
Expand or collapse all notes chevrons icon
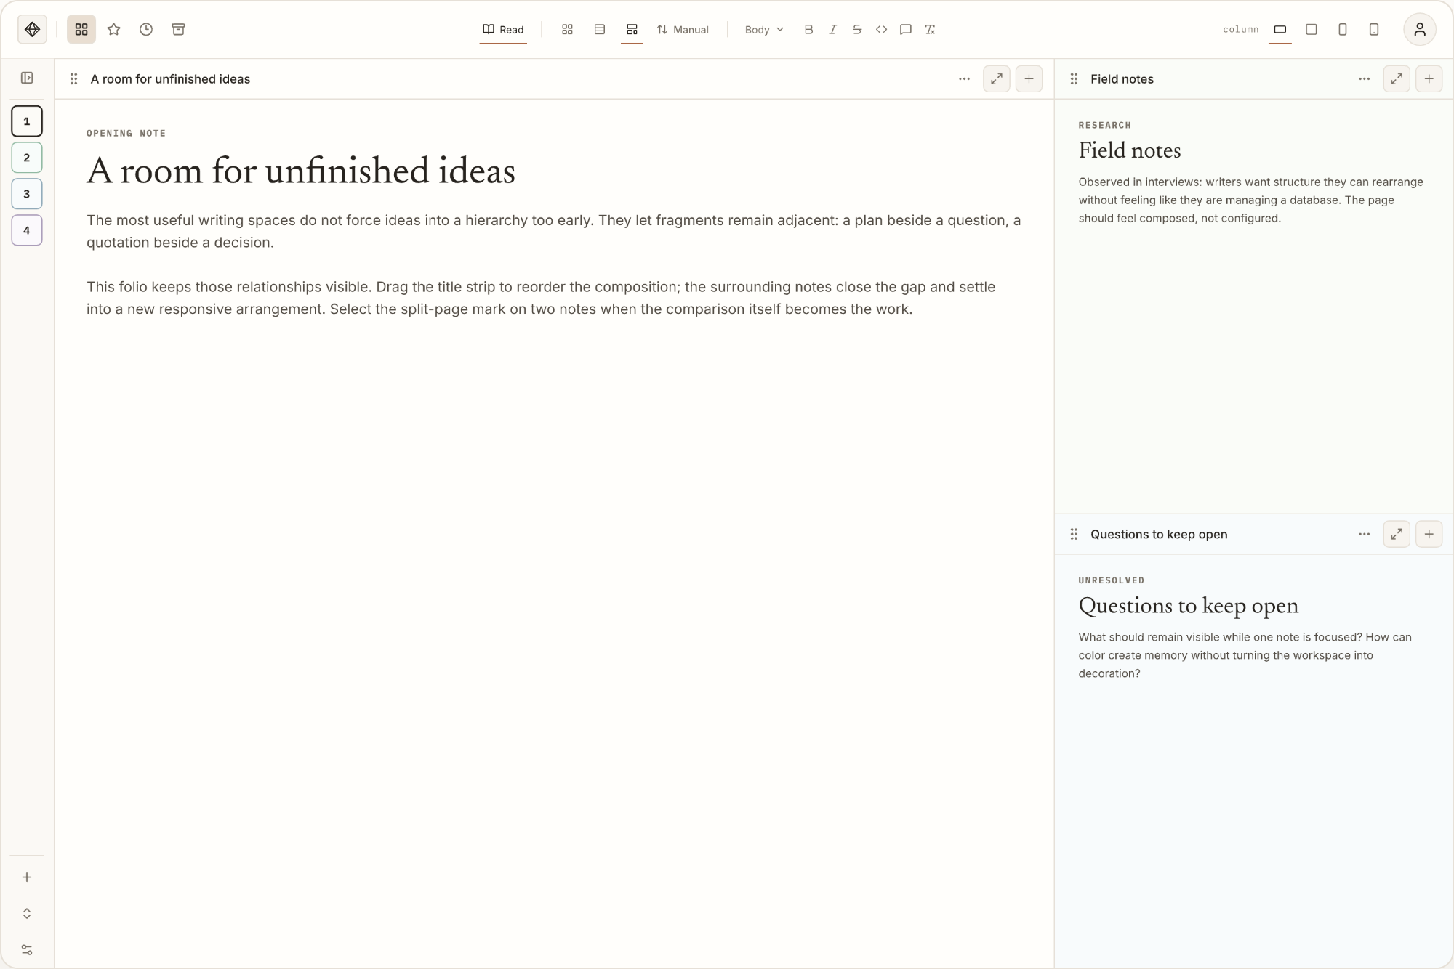pyautogui.click(x=27, y=914)
